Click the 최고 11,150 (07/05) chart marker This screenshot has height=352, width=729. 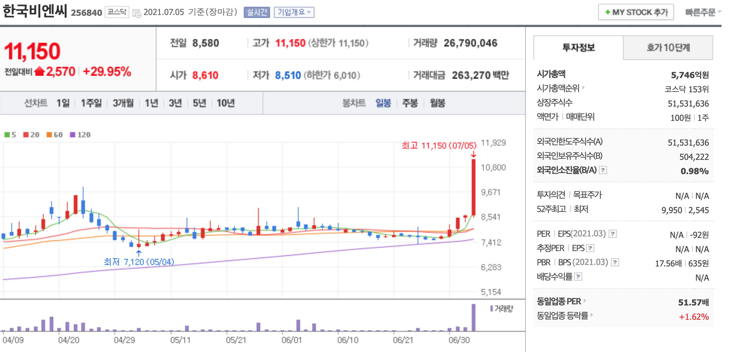click(x=439, y=146)
